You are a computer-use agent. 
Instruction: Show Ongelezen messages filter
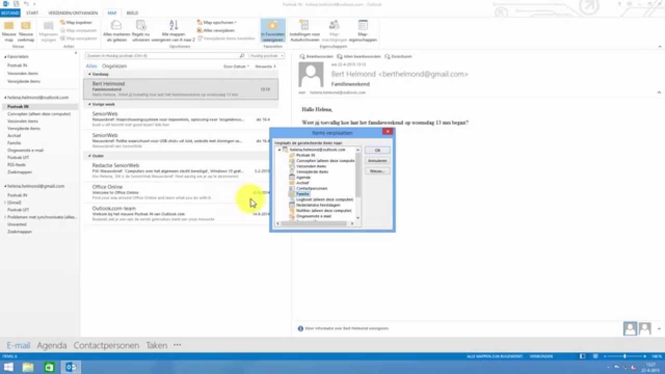tap(114, 66)
